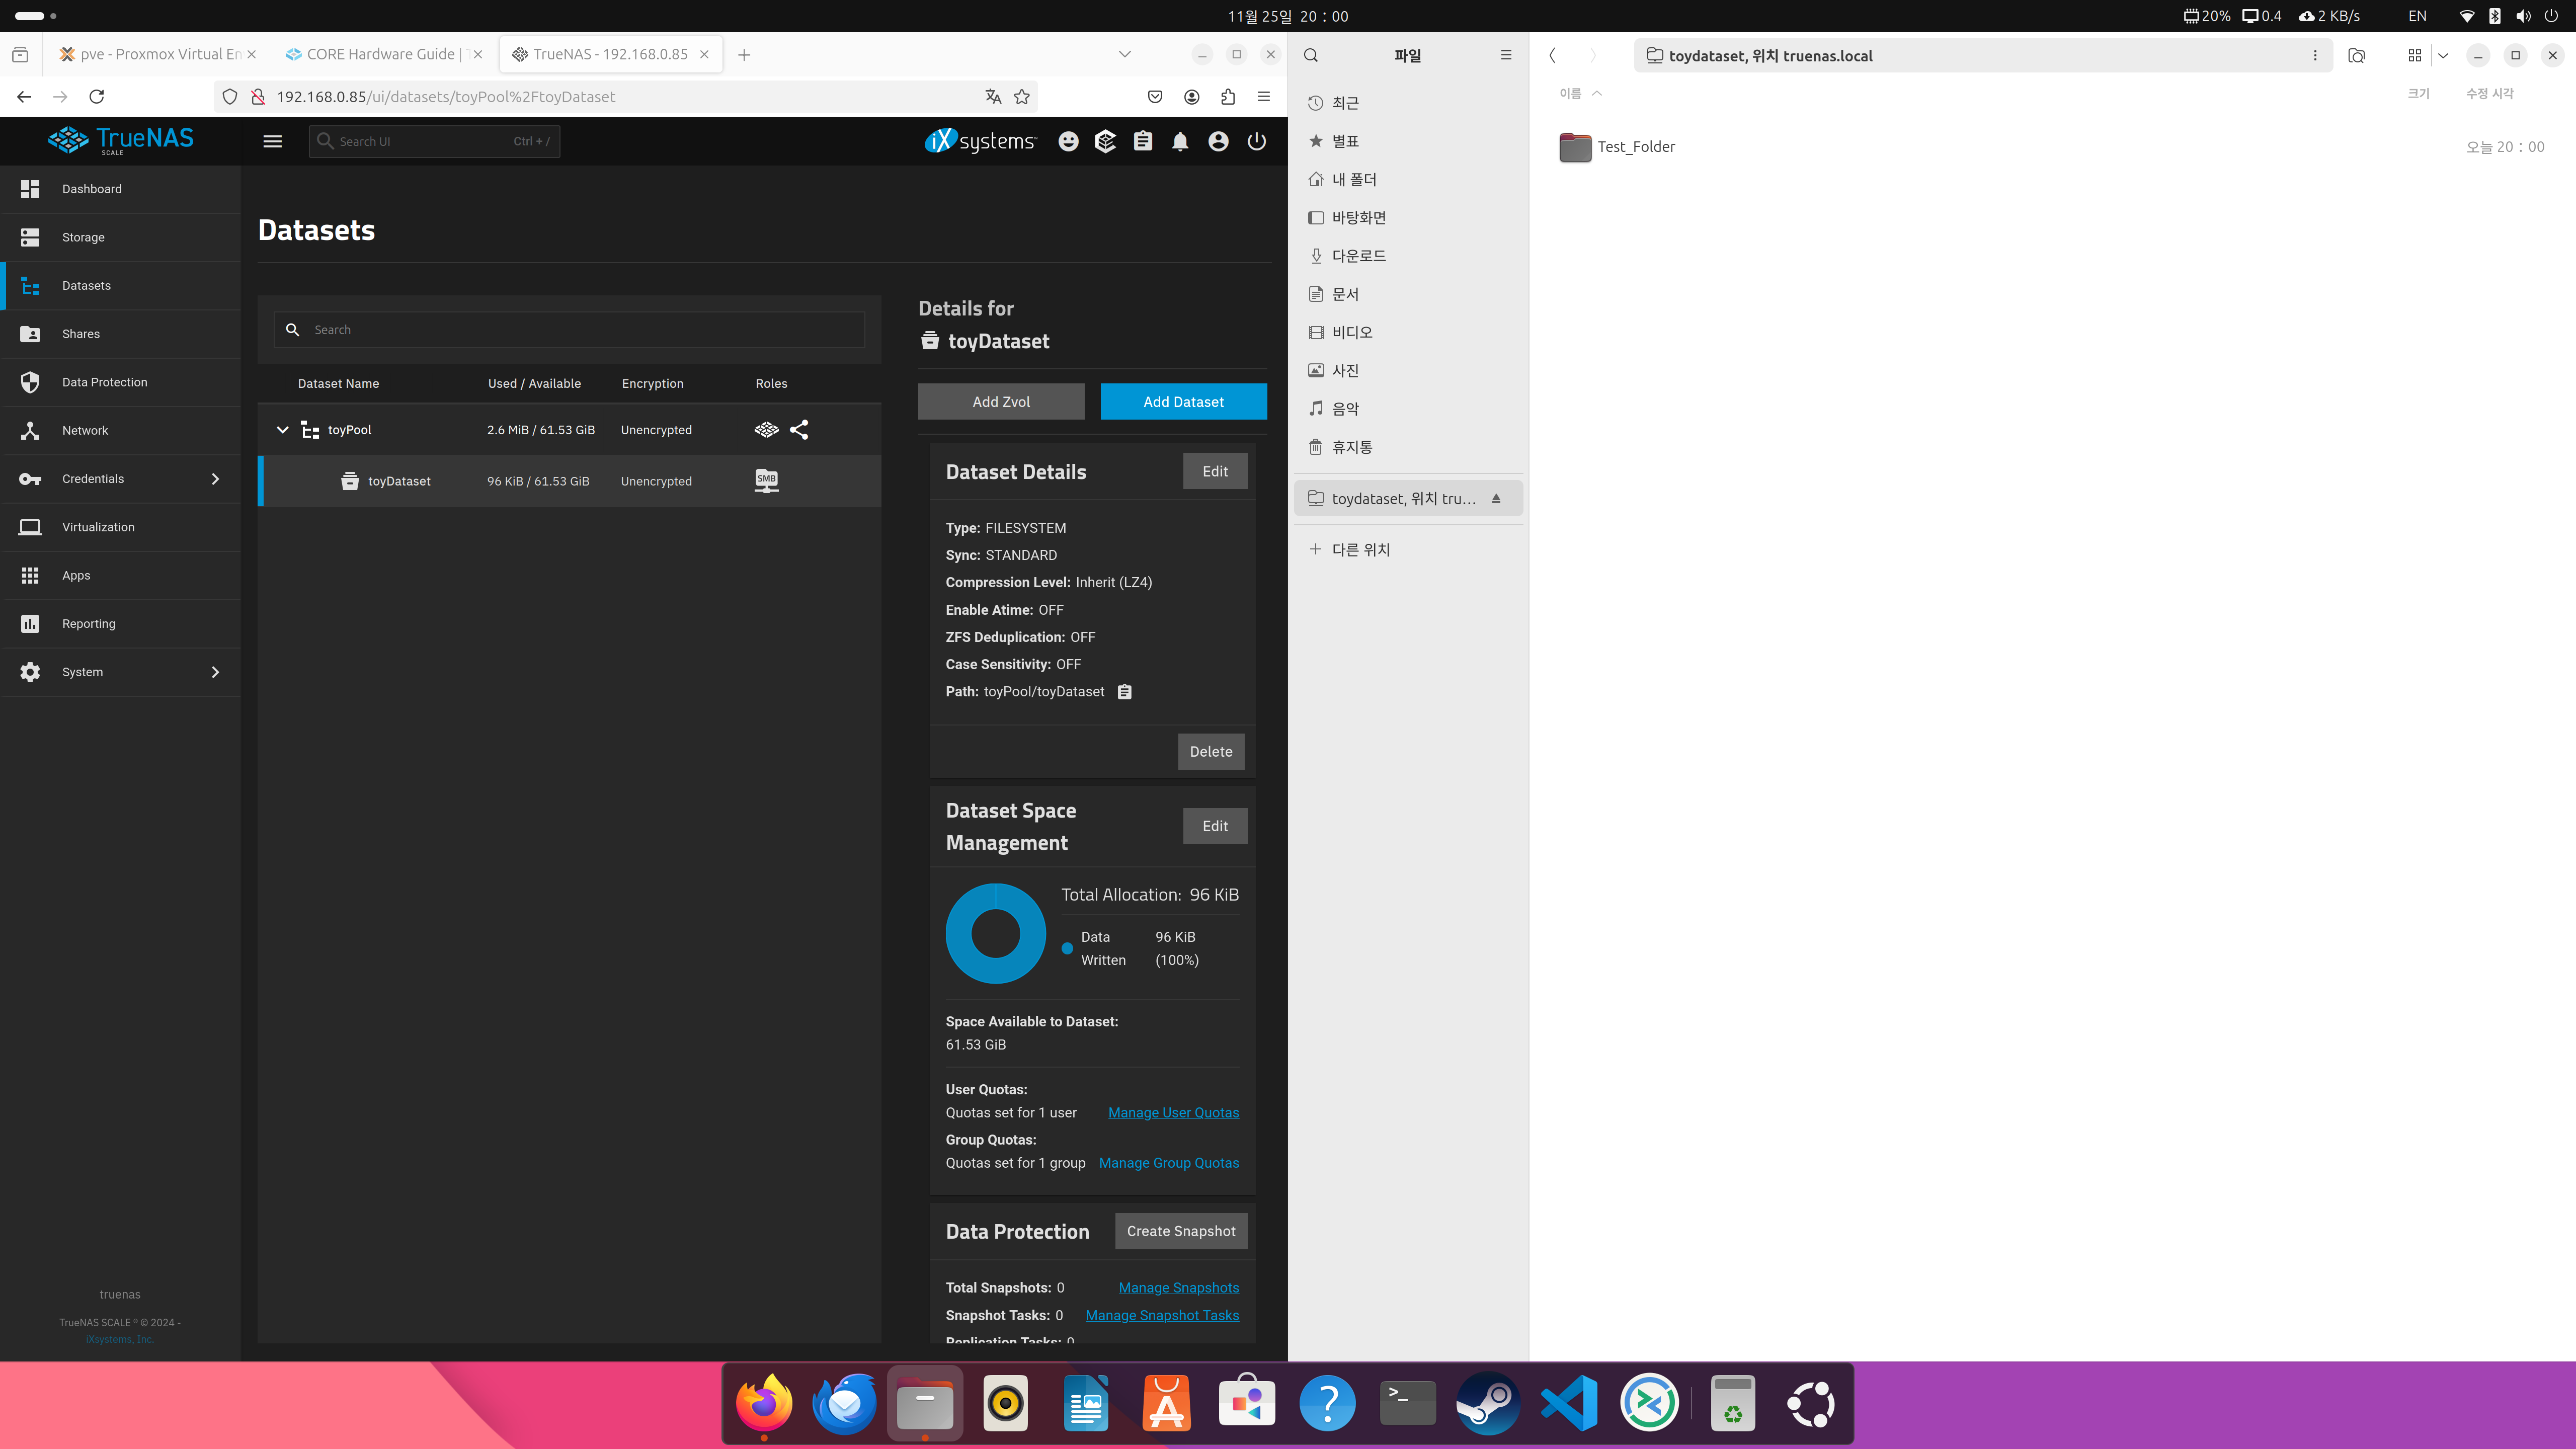Expand the System sidebar submenu
The image size is (2576, 1449).
coord(215,672)
